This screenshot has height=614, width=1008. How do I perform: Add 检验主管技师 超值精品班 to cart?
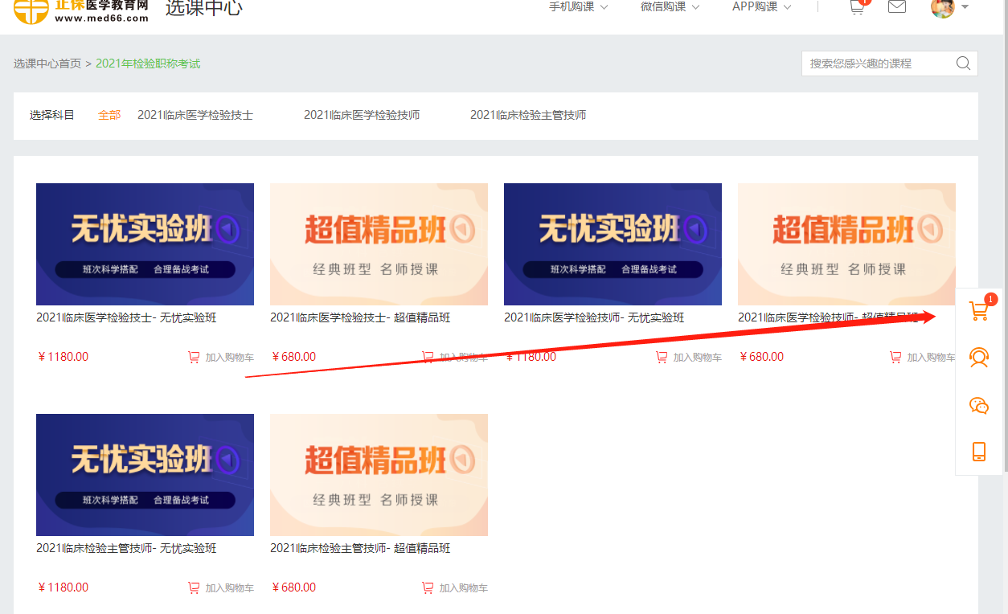[455, 588]
